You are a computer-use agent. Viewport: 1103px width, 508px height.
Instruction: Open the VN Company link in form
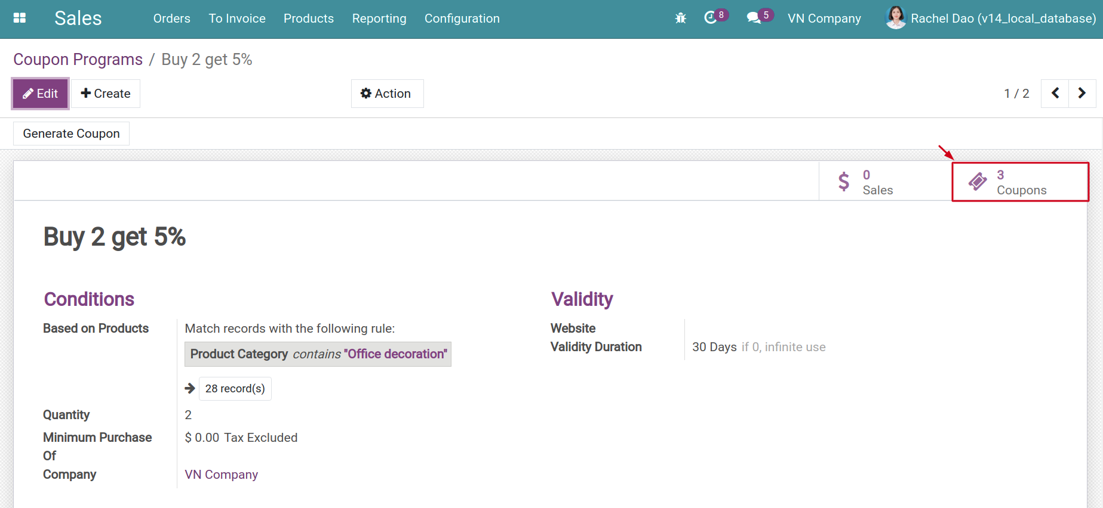[x=222, y=475]
